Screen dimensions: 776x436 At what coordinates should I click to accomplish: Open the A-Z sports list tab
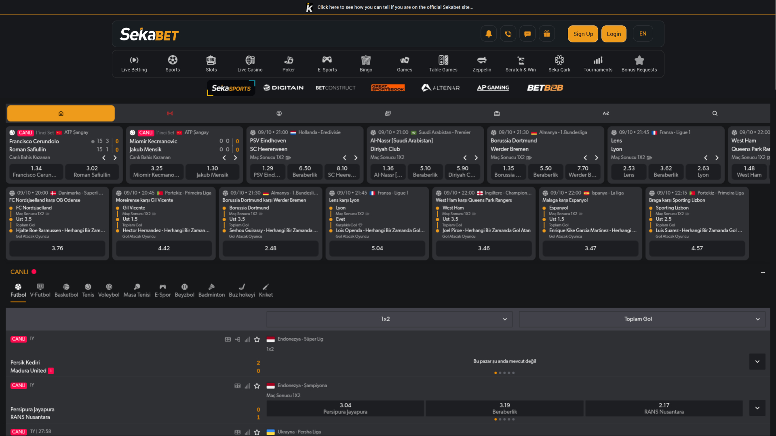point(606,113)
